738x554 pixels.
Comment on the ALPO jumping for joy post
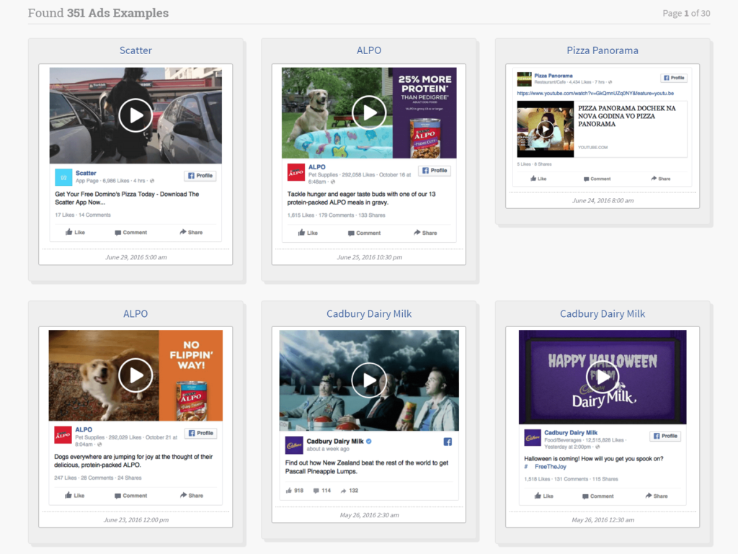click(x=131, y=496)
